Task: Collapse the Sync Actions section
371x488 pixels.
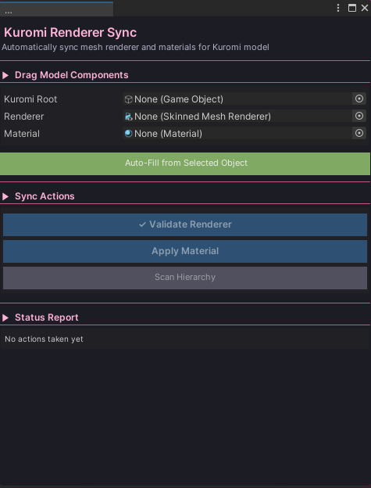Action: click(x=5, y=196)
